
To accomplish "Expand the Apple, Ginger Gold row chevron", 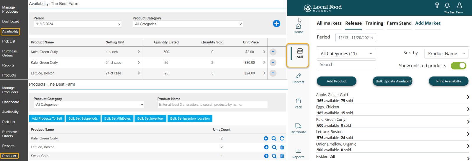I will pyautogui.click(x=468, y=97).
